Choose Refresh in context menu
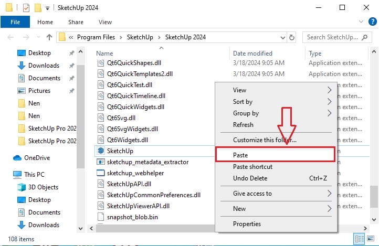This screenshot has width=379, height=246. click(x=276, y=125)
